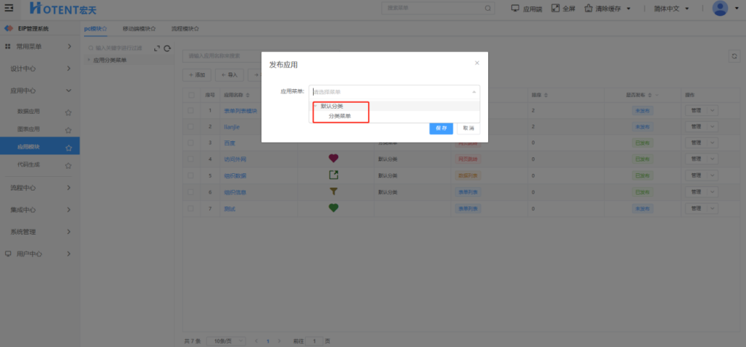Open the 10条/页 page size dropdown

point(227,340)
